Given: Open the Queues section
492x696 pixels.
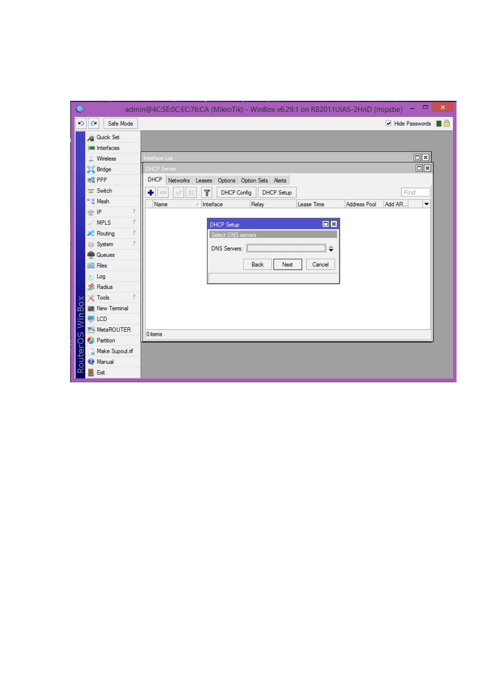Looking at the screenshot, I should (x=113, y=255).
